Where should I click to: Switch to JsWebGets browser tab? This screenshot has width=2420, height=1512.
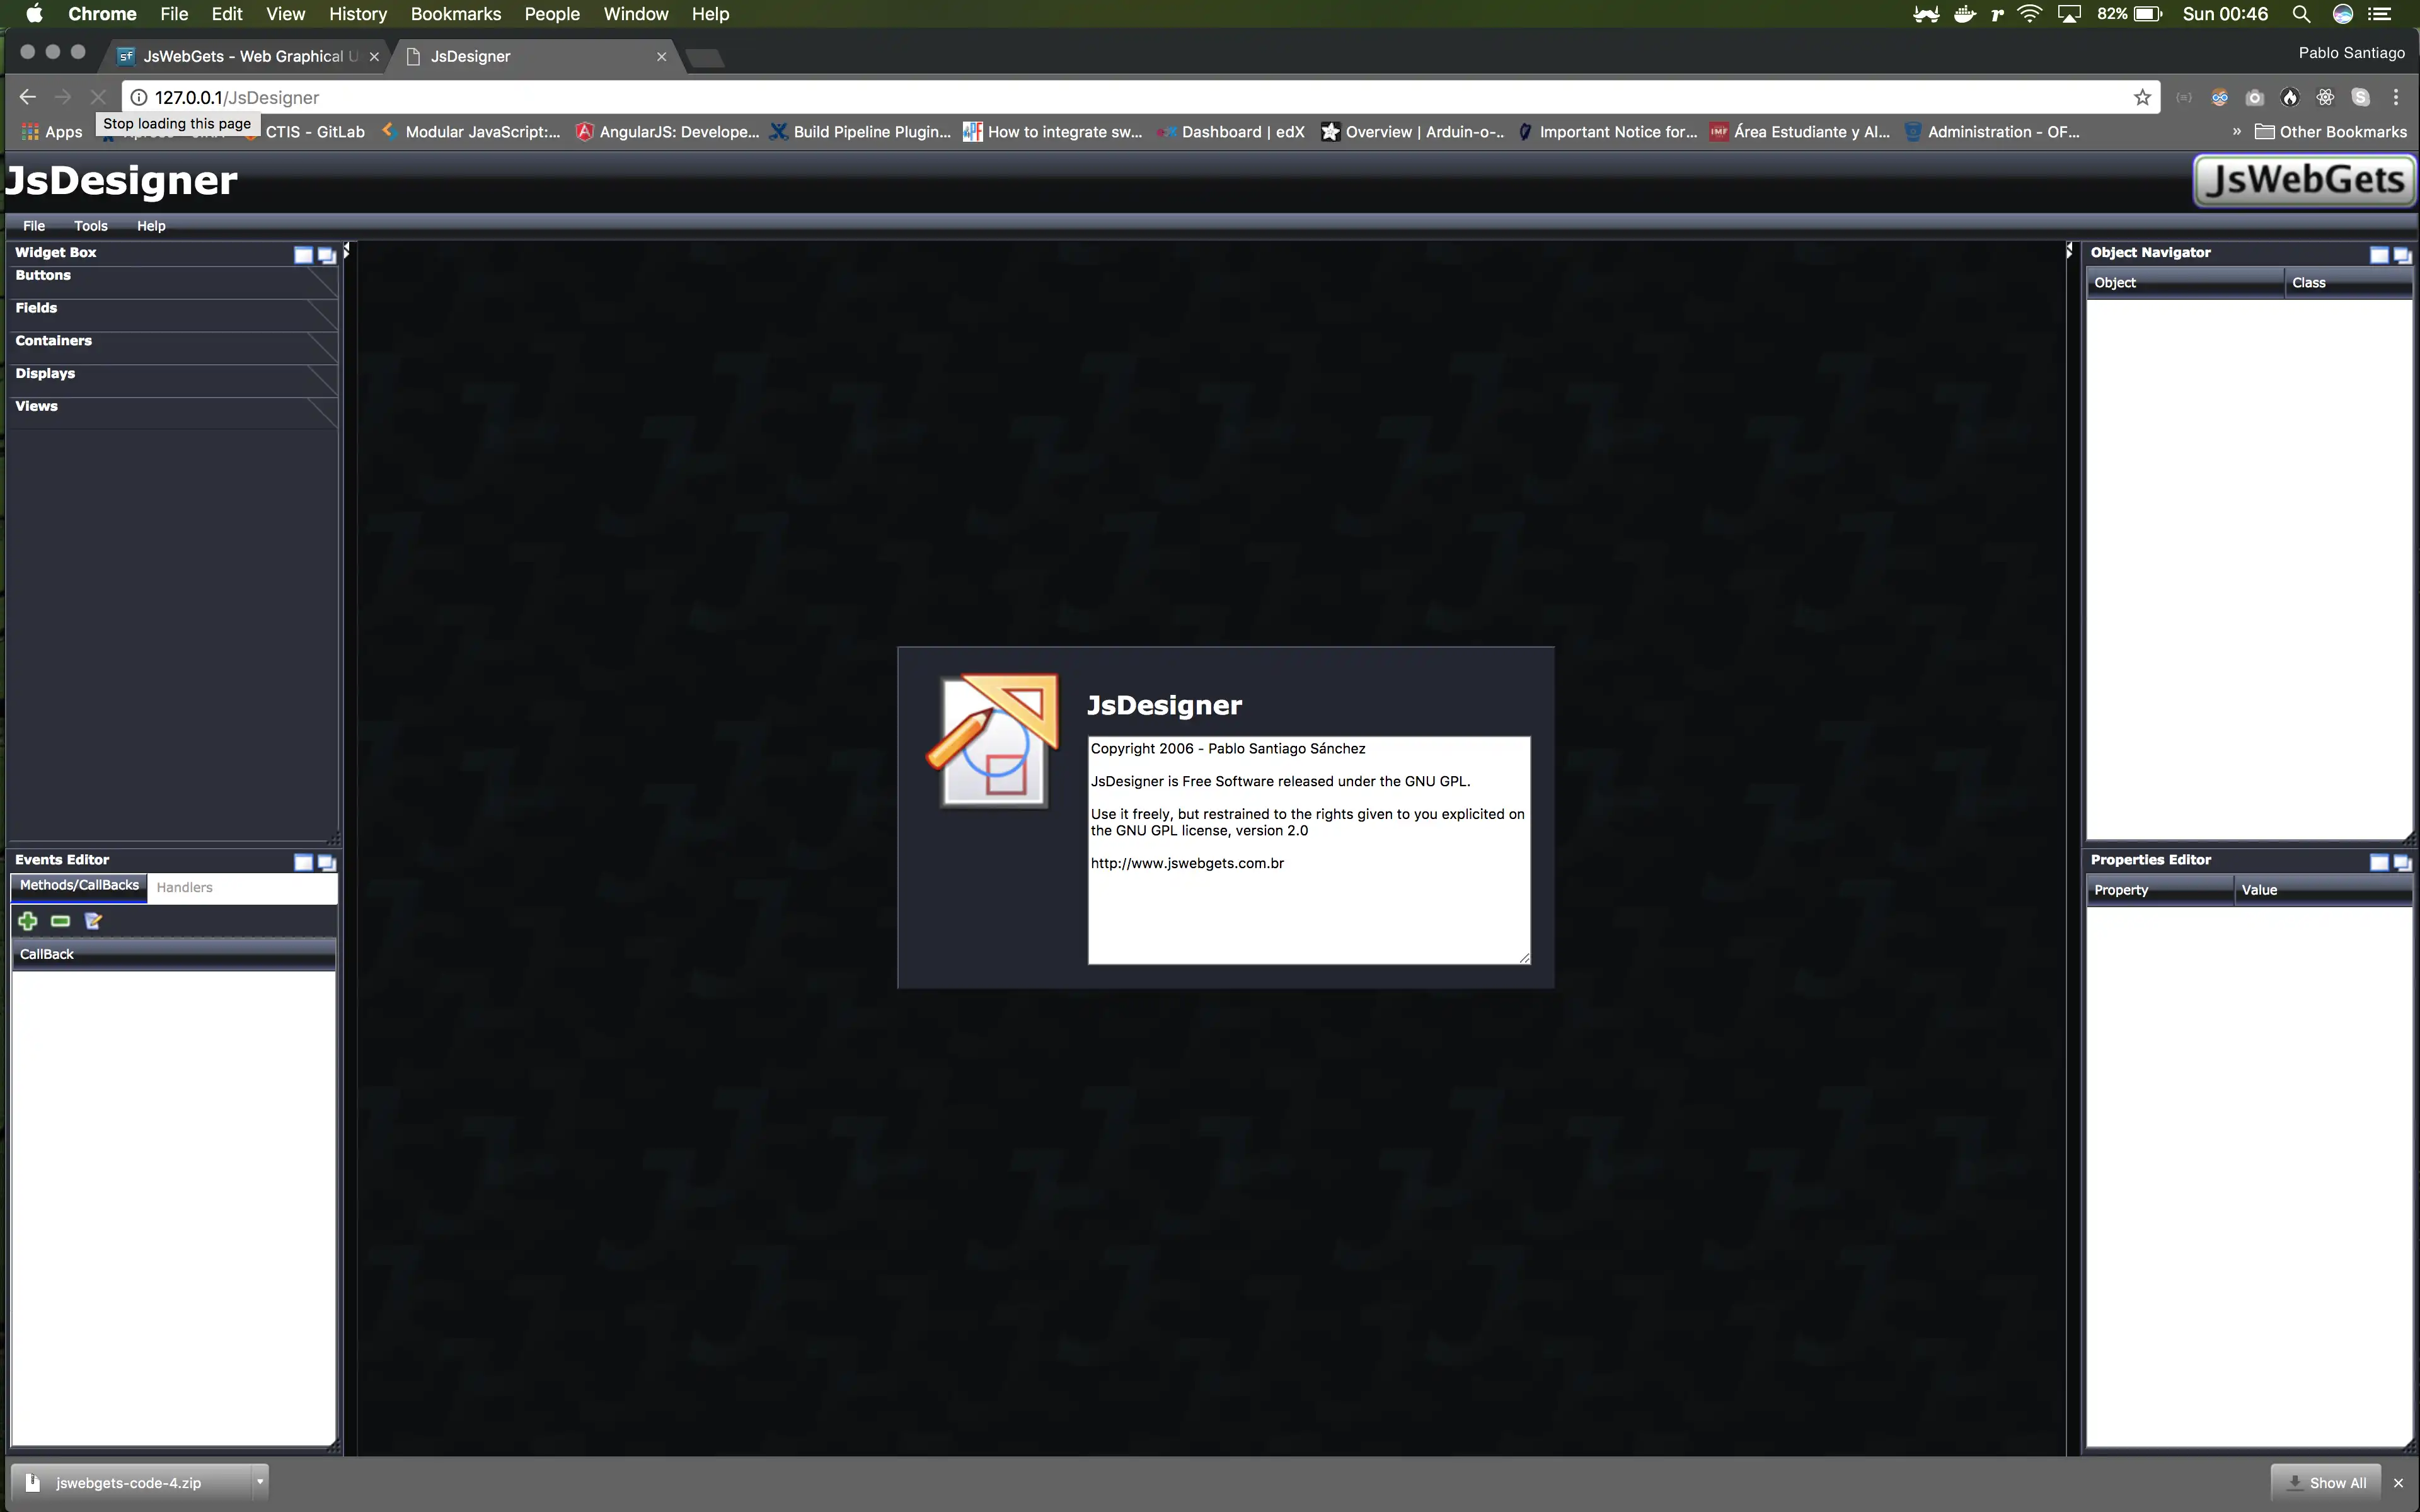point(246,56)
